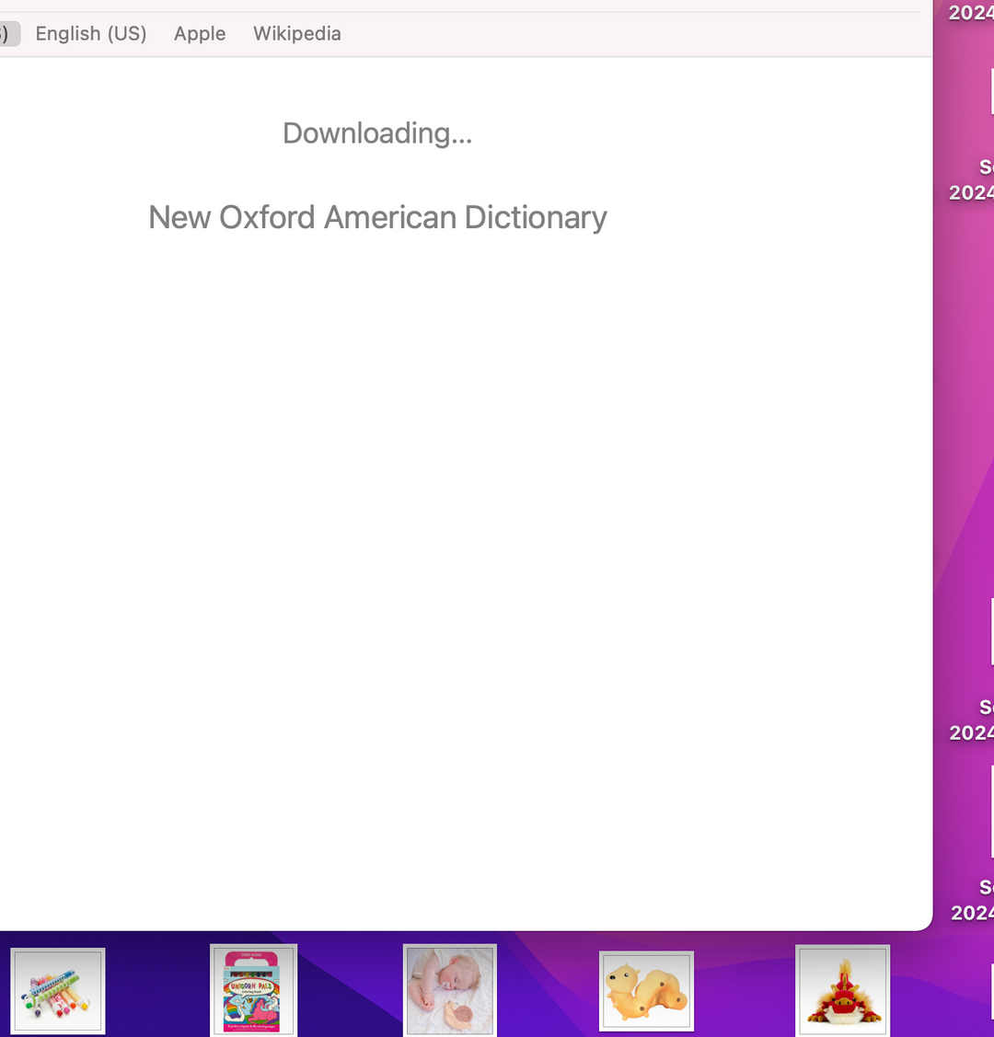Click empty purple wallpaper between markers and coloring book
The height and width of the screenshot is (1037, 994).
coord(156,990)
